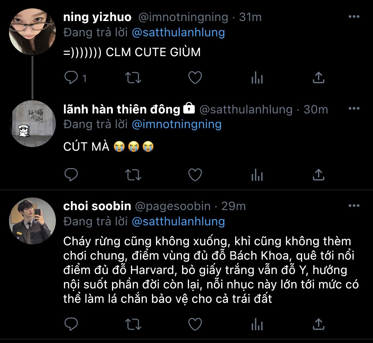Open more options on choi soobin's tweet
Screen dimensions: 373x343
point(354,206)
